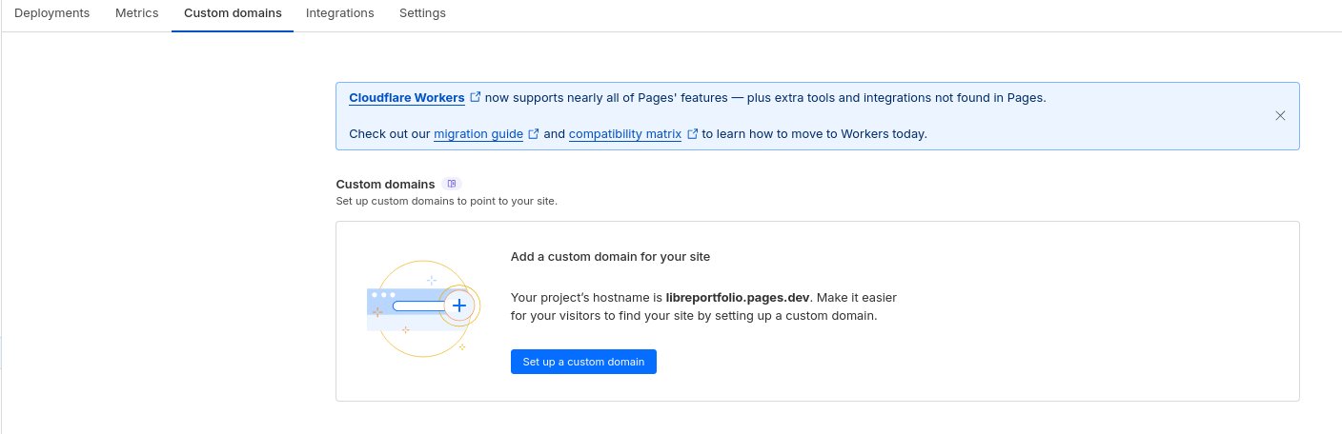Viewport: 1342px width, 434px height.
Task: Click the 'Add a custom domain for your site' heading
Action: 610,257
